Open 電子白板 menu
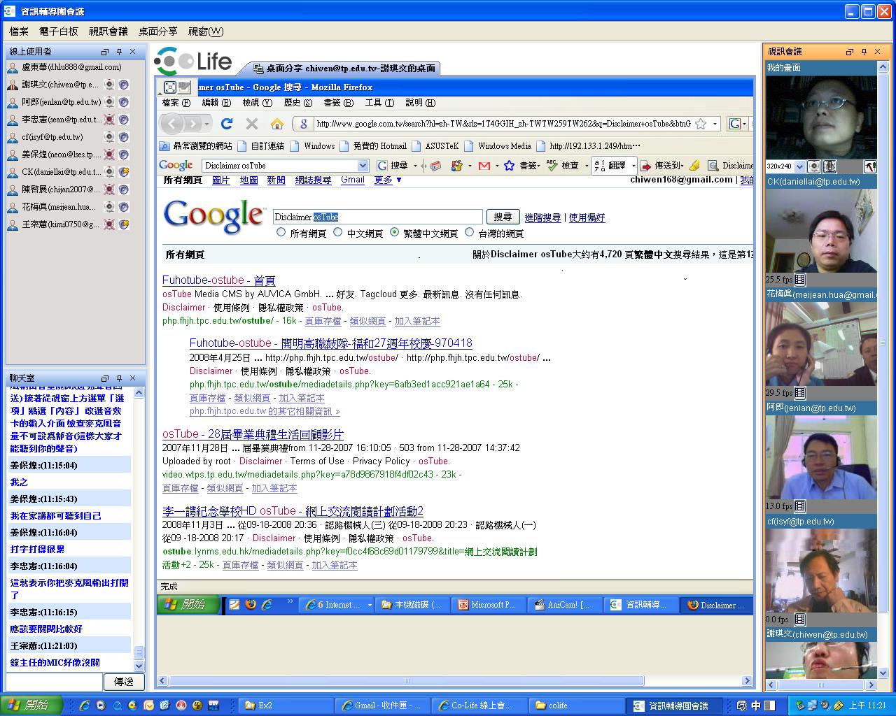Image resolution: width=896 pixels, height=716 pixels. coord(59,31)
